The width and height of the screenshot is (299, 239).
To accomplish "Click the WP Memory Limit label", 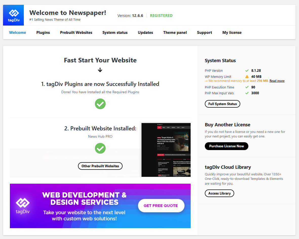I will pos(218,77).
